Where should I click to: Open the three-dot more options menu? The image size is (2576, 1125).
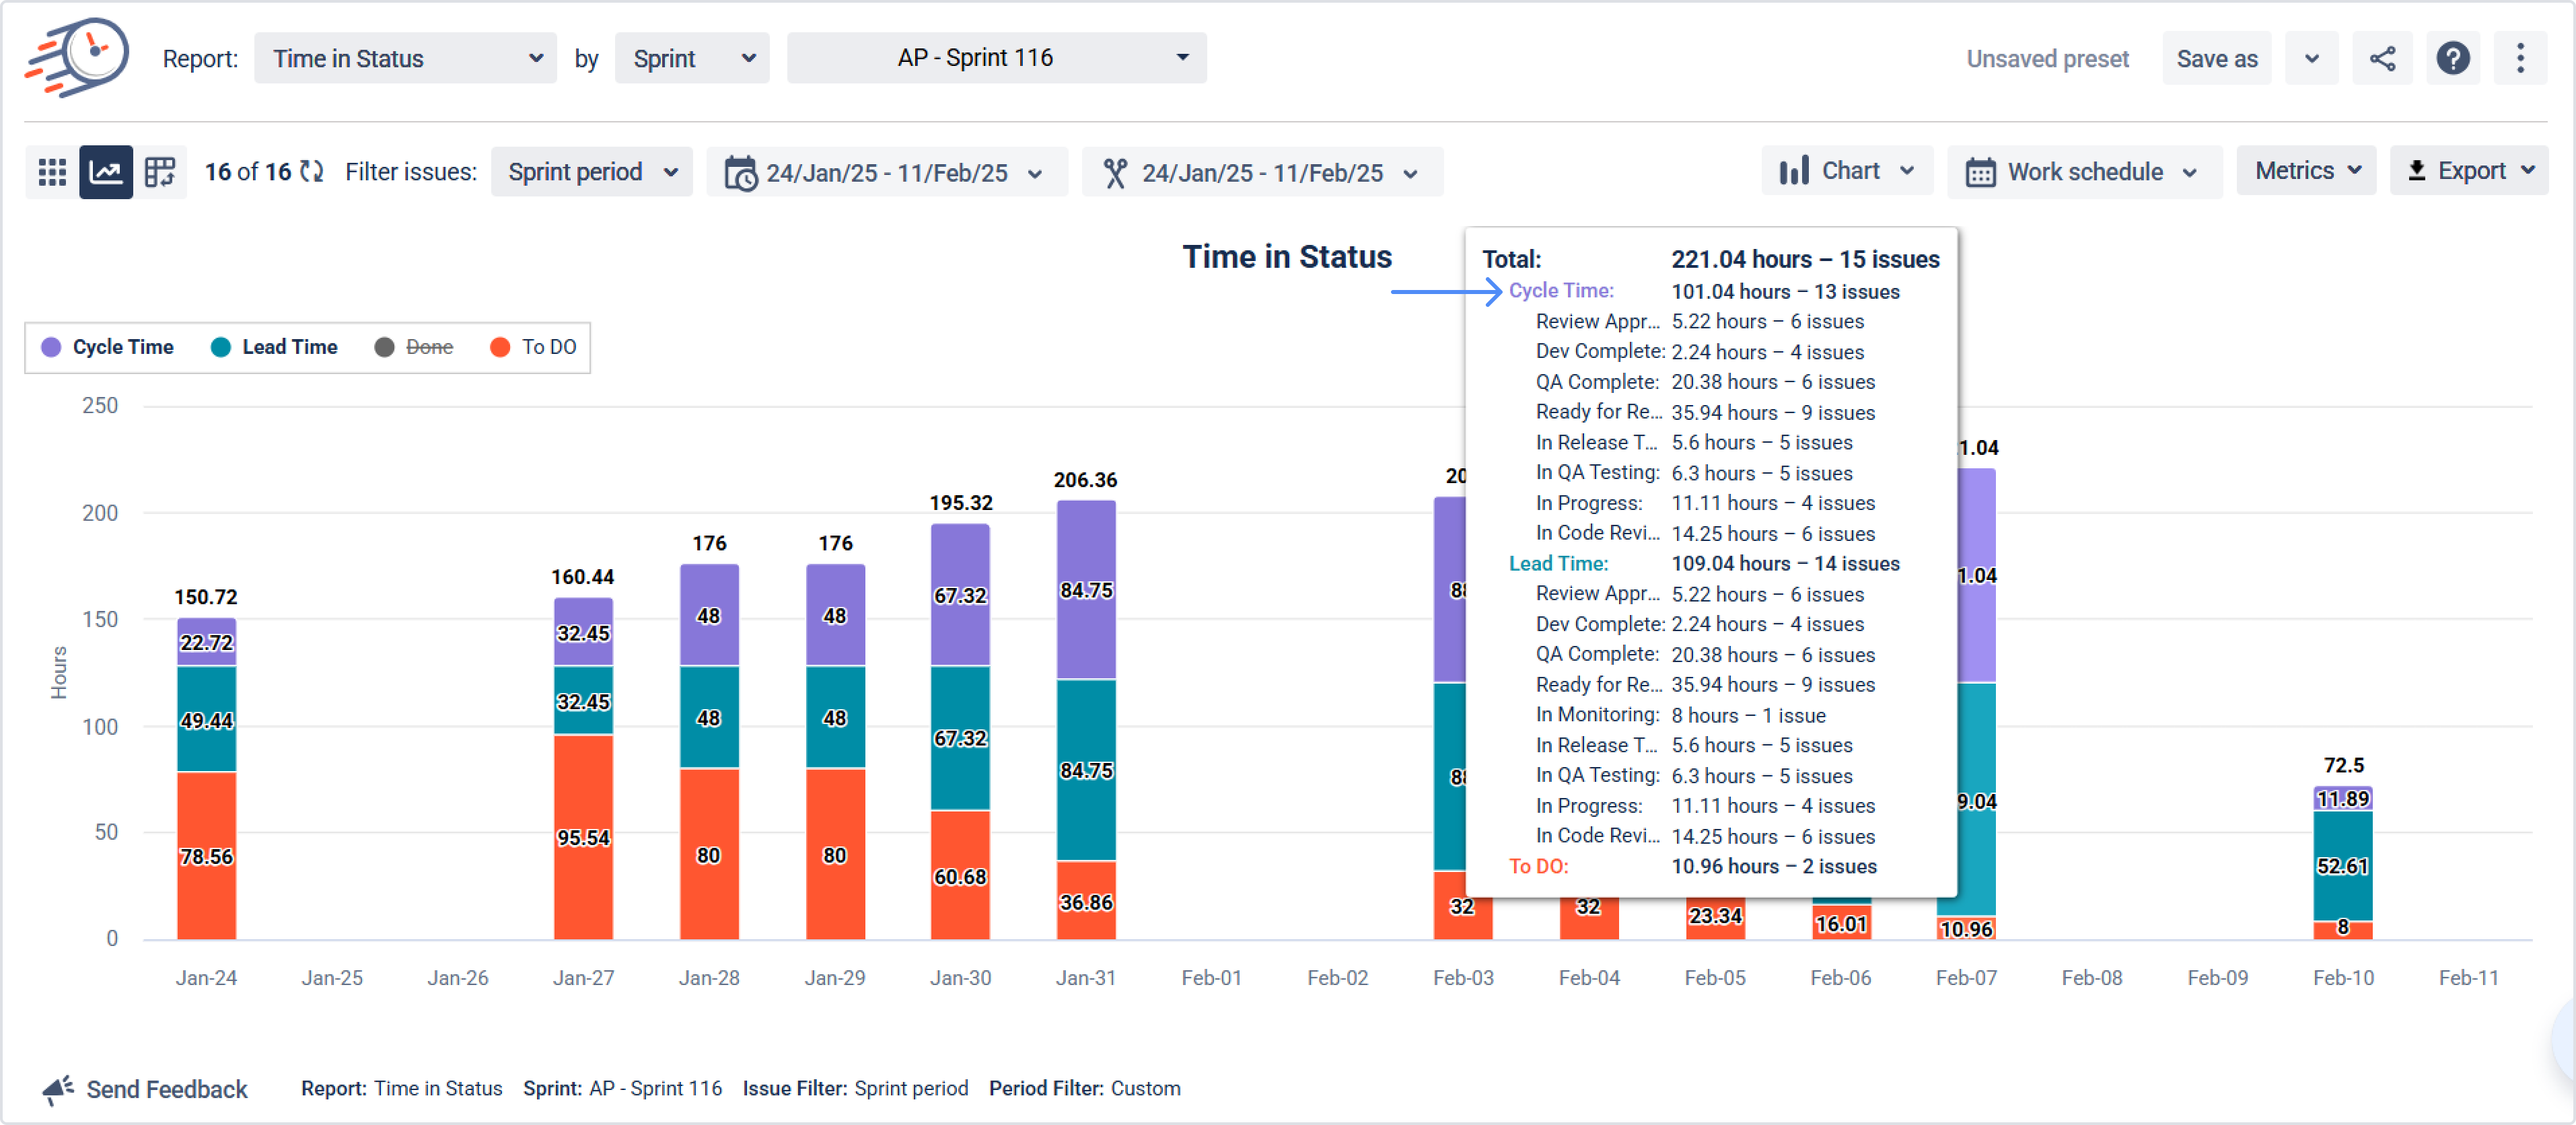(2520, 58)
